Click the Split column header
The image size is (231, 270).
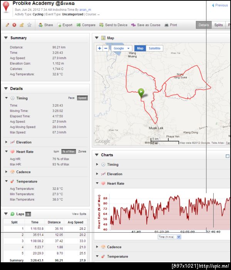tap(14, 222)
